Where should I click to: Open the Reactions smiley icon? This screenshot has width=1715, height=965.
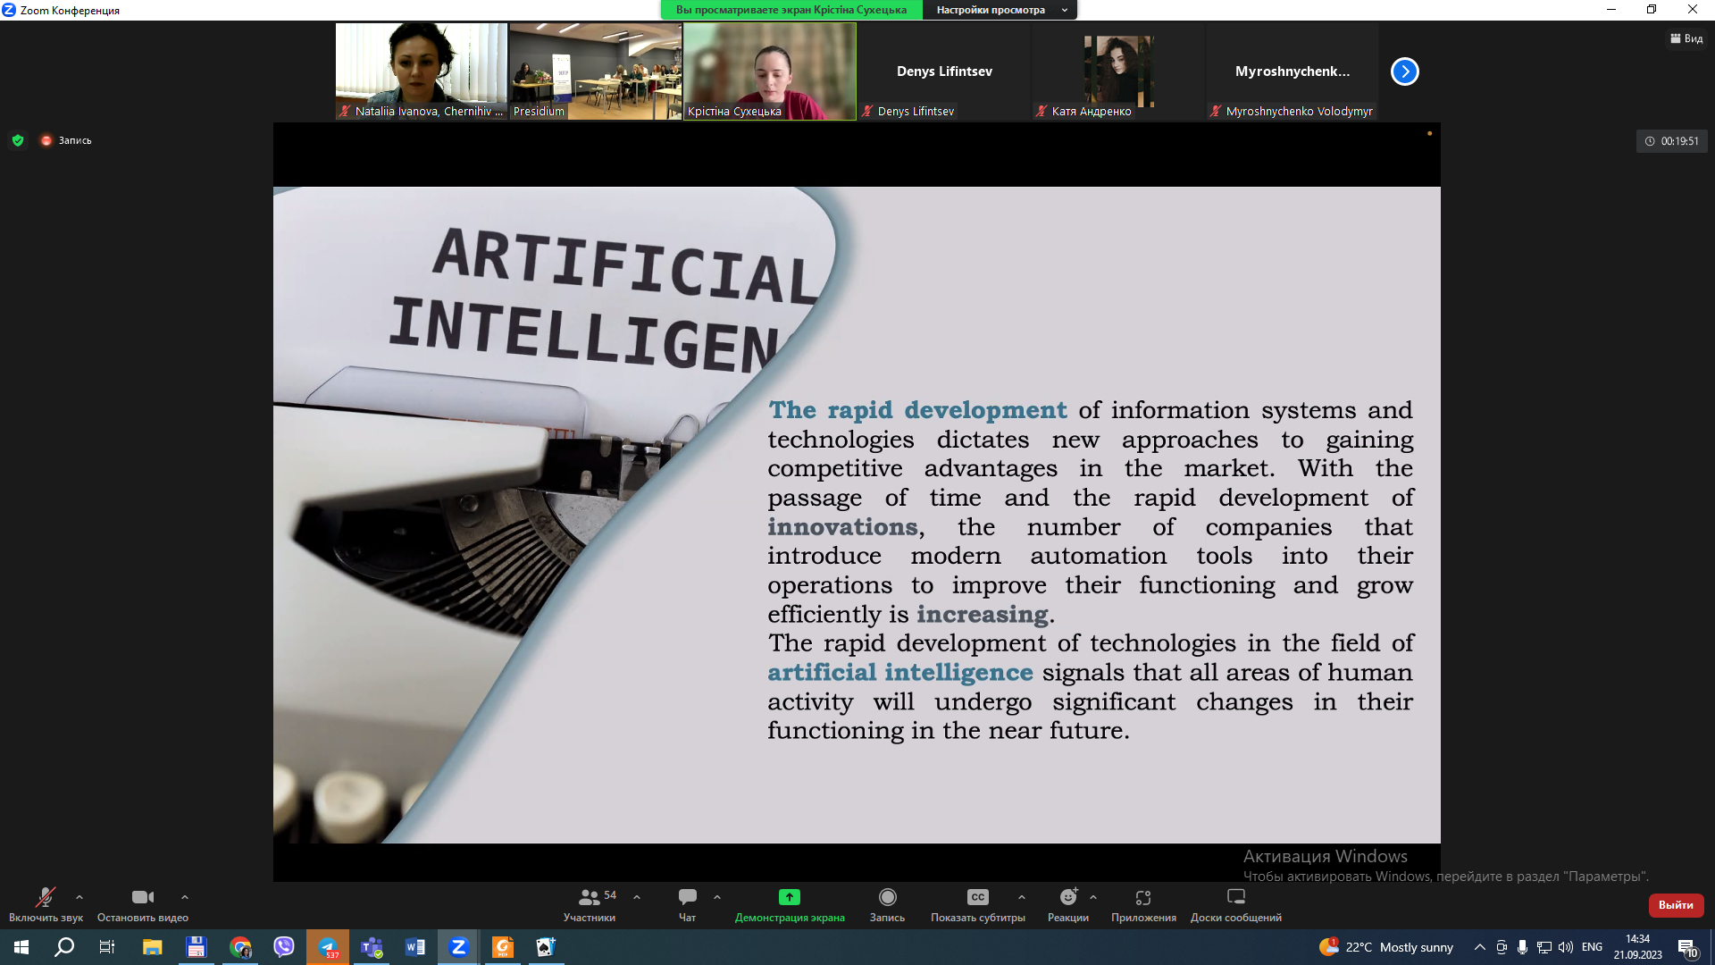pyautogui.click(x=1067, y=897)
